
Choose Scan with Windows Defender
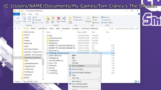85,73
